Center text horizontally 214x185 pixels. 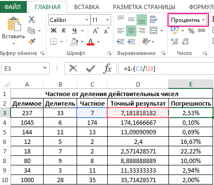131,31
